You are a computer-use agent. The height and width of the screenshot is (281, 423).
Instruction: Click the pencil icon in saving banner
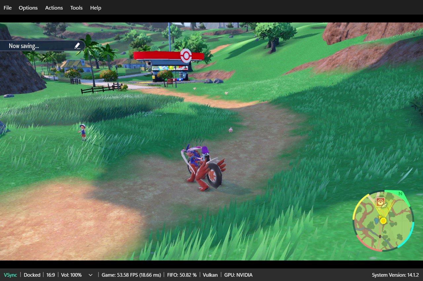pos(77,46)
